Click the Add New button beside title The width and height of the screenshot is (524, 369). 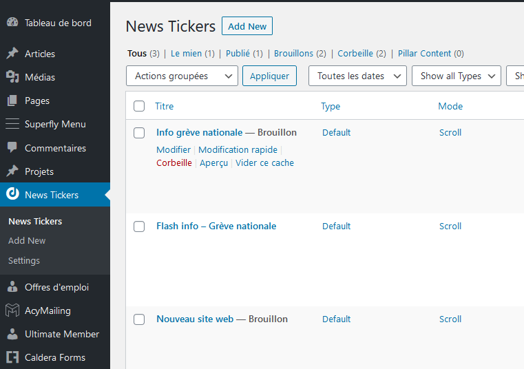tap(247, 26)
